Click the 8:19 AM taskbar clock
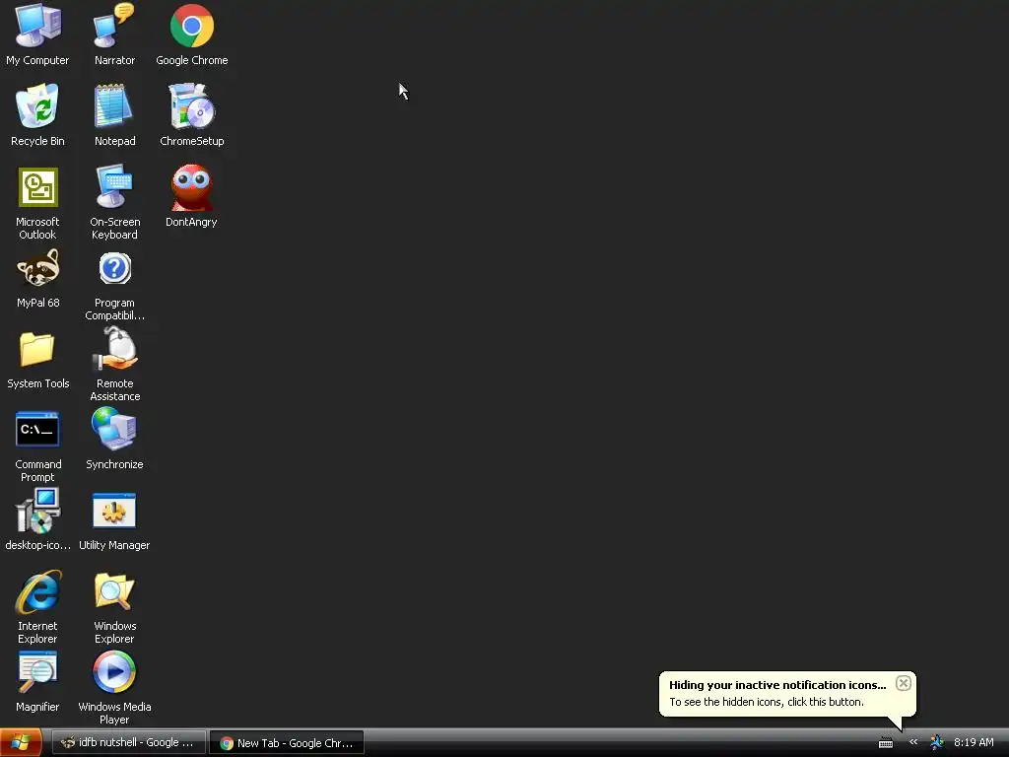The image size is (1009, 757). point(974,742)
